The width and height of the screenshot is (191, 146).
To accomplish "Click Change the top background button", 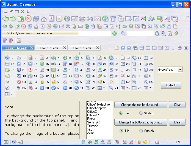I will coord(141,105).
